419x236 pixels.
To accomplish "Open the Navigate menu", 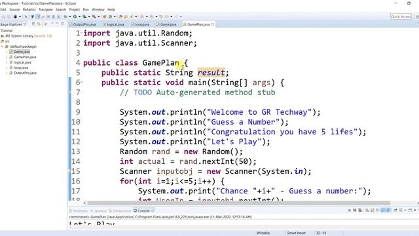I will 46,9.
